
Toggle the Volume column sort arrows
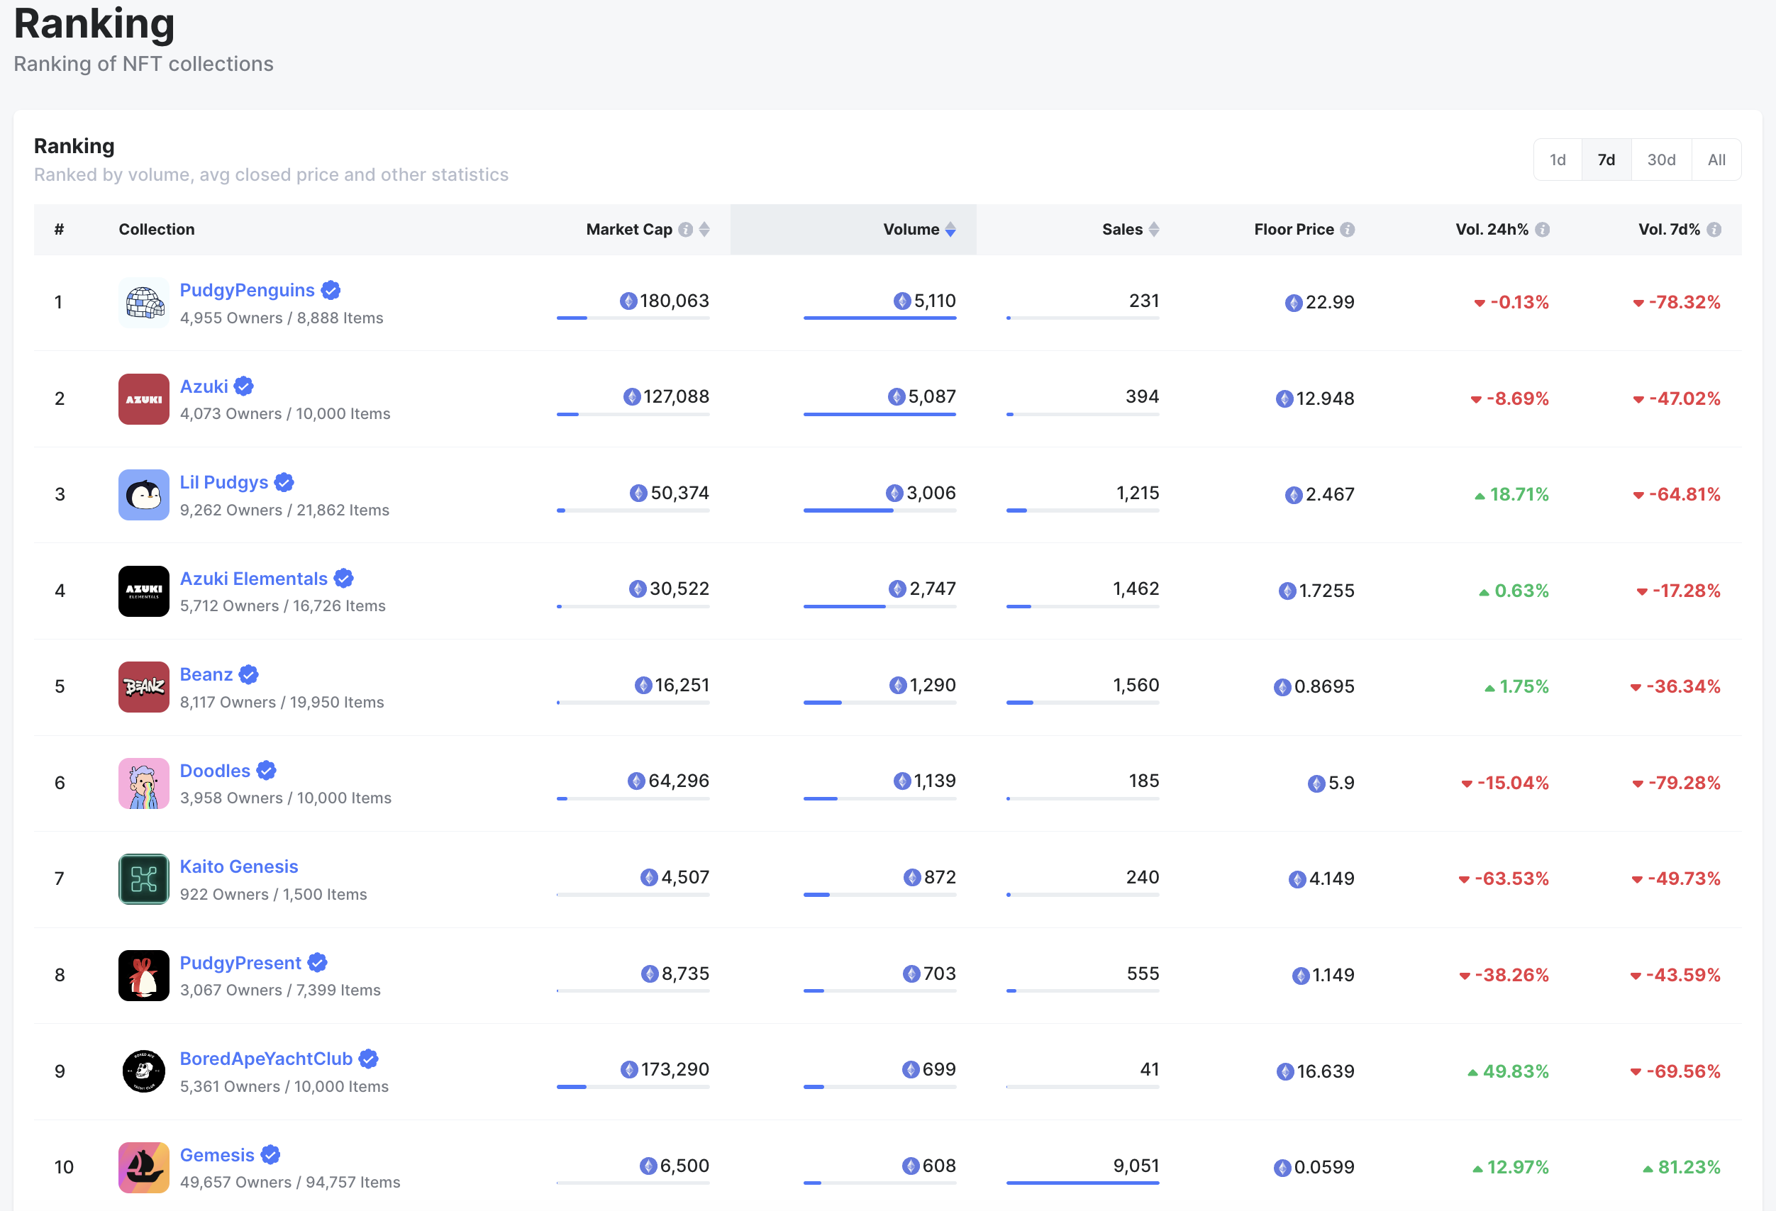click(950, 229)
